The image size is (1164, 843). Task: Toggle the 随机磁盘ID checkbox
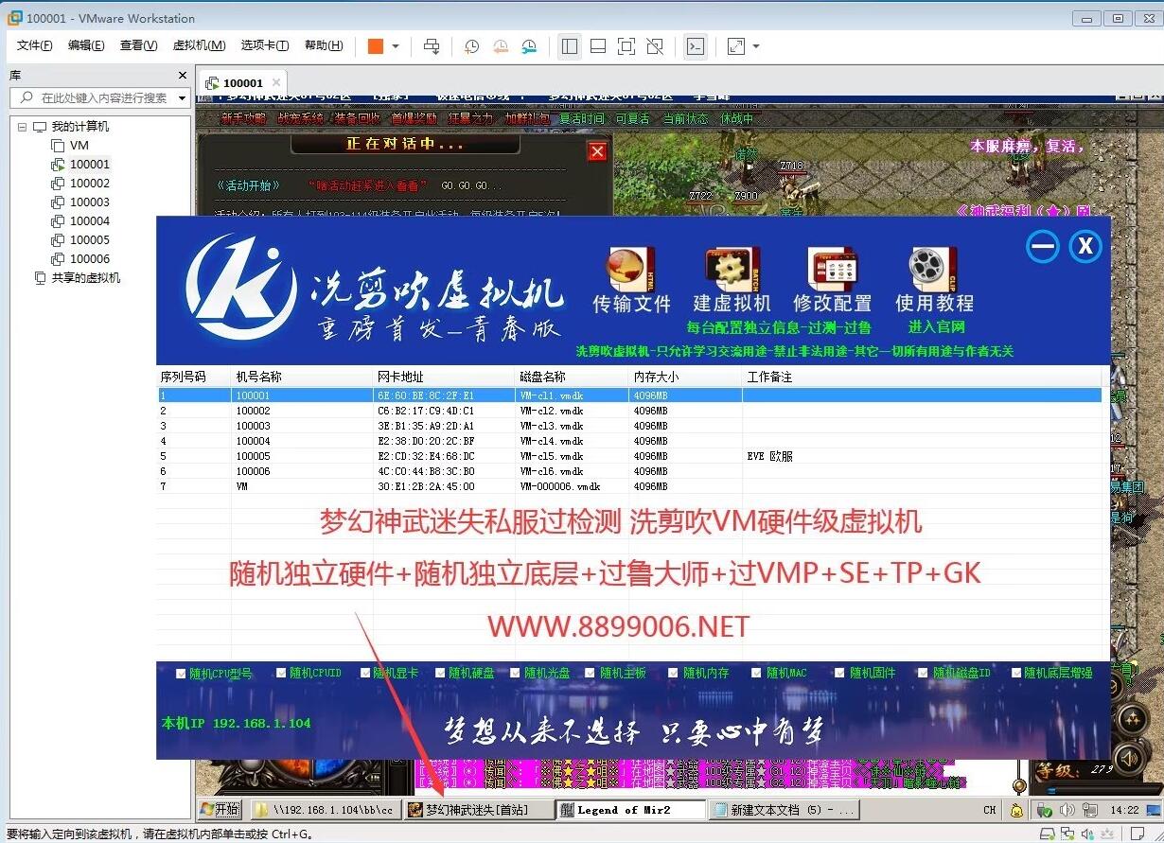click(925, 673)
